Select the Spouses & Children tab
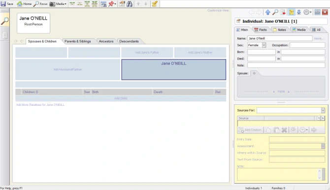 click(x=42, y=41)
